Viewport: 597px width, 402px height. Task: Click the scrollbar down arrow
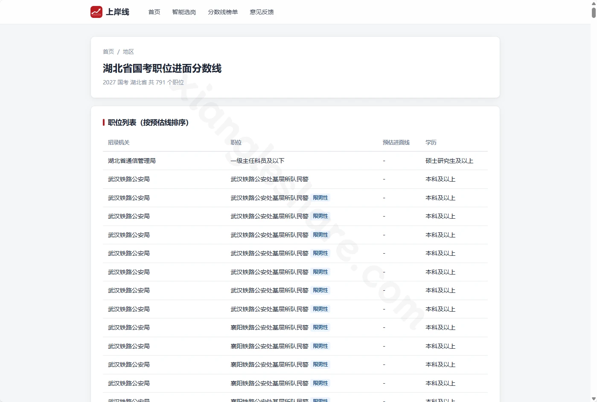pyautogui.click(x=594, y=399)
